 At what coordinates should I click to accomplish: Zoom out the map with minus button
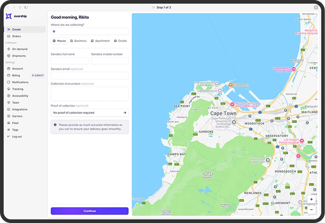pyautogui.click(x=311, y=209)
